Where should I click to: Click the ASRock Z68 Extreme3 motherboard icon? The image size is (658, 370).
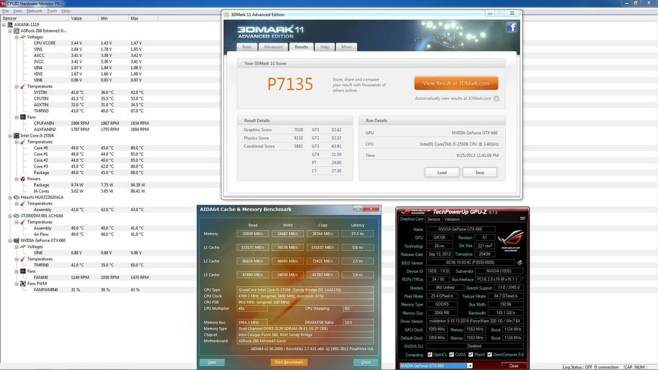pyautogui.click(x=16, y=31)
